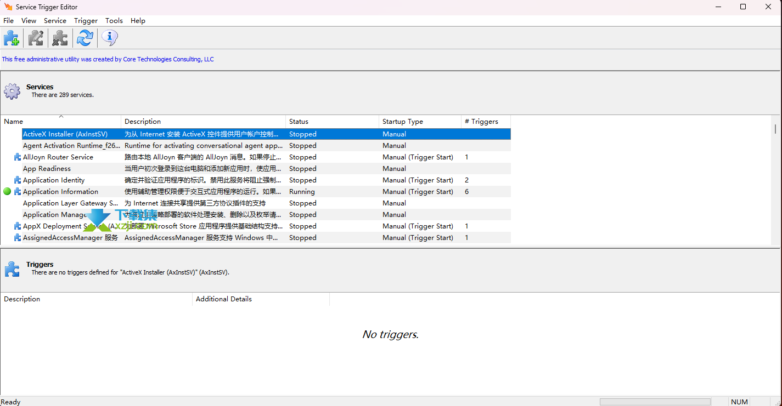
Task: Click the Add Trigger toolbar icon
Action: tap(12, 38)
